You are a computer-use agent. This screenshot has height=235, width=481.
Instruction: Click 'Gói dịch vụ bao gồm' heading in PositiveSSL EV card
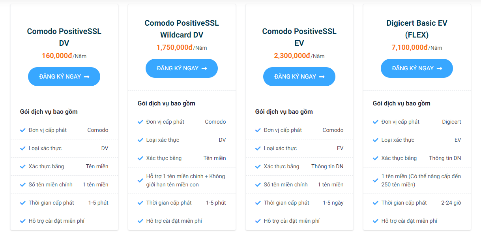pyautogui.click(x=284, y=112)
